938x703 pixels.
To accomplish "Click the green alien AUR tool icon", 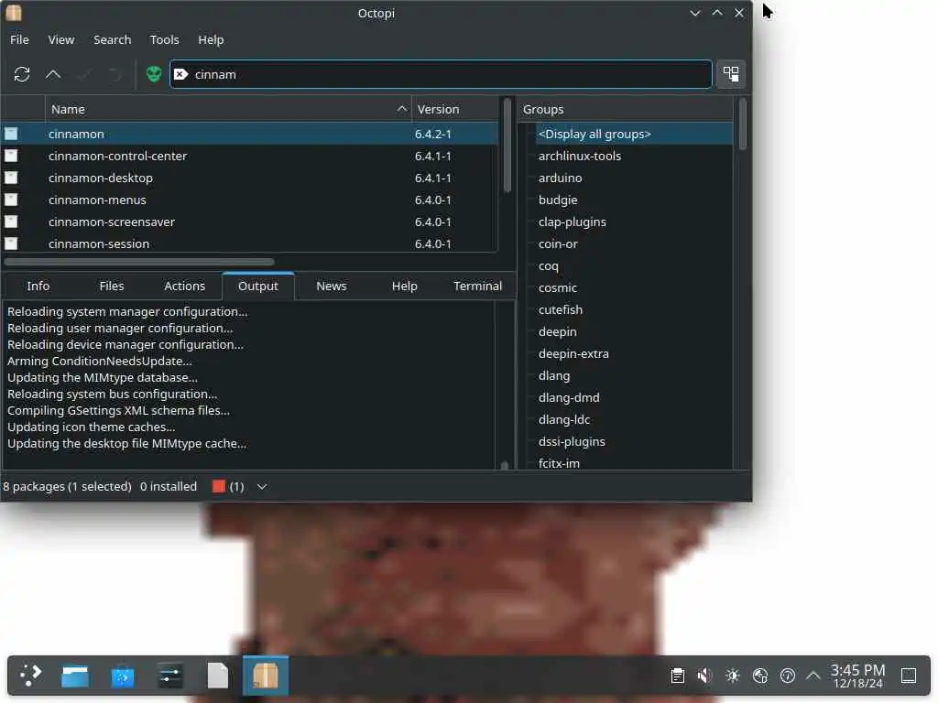I will [x=154, y=74].
